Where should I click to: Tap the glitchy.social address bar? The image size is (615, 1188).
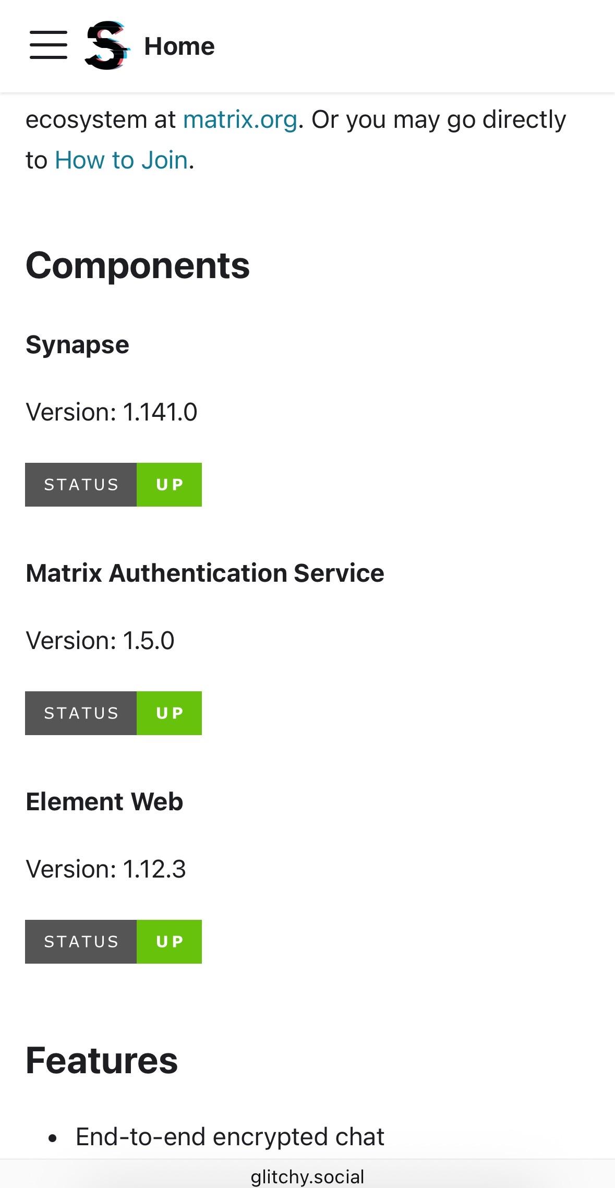click(307, 1177)
